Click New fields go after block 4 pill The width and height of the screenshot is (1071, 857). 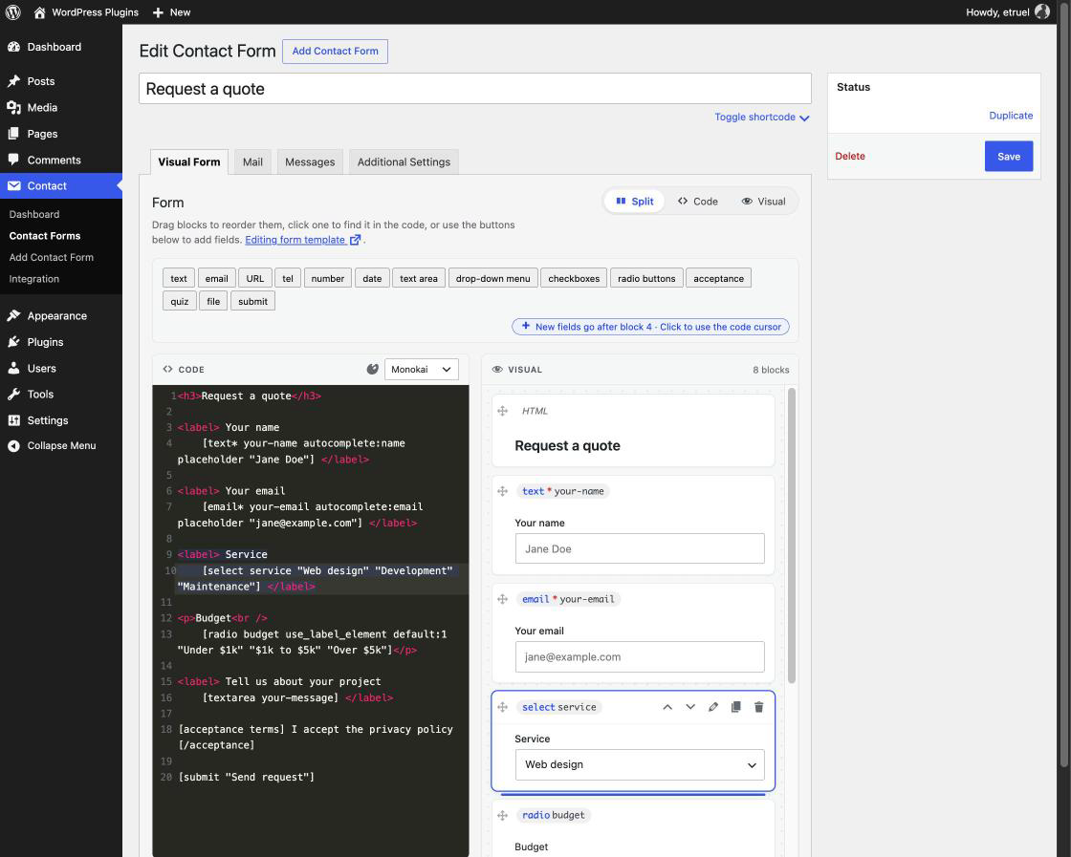pos(650,327)
